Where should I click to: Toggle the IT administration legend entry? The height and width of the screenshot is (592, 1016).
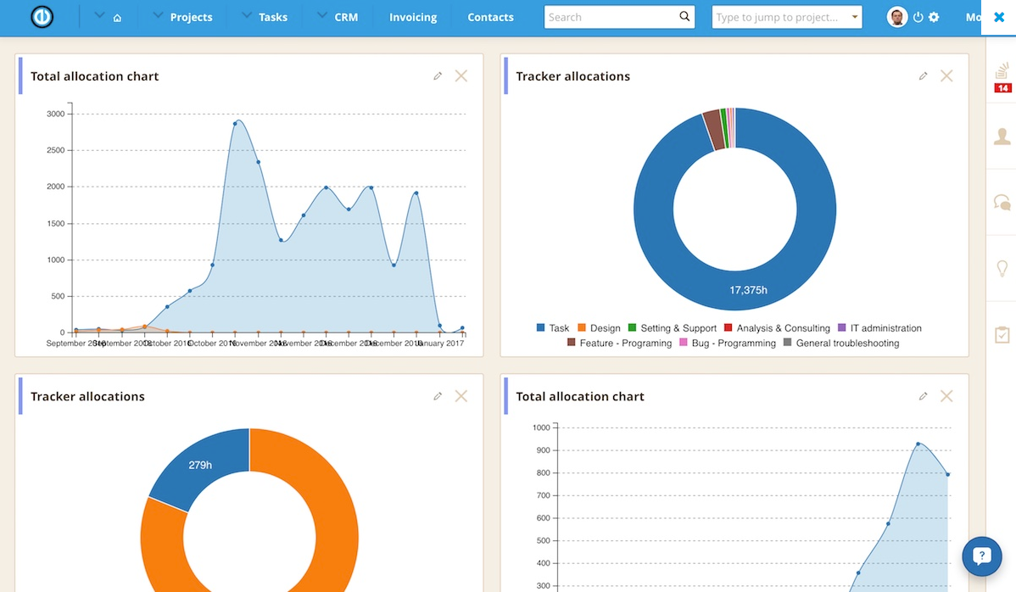click(880, 328)
